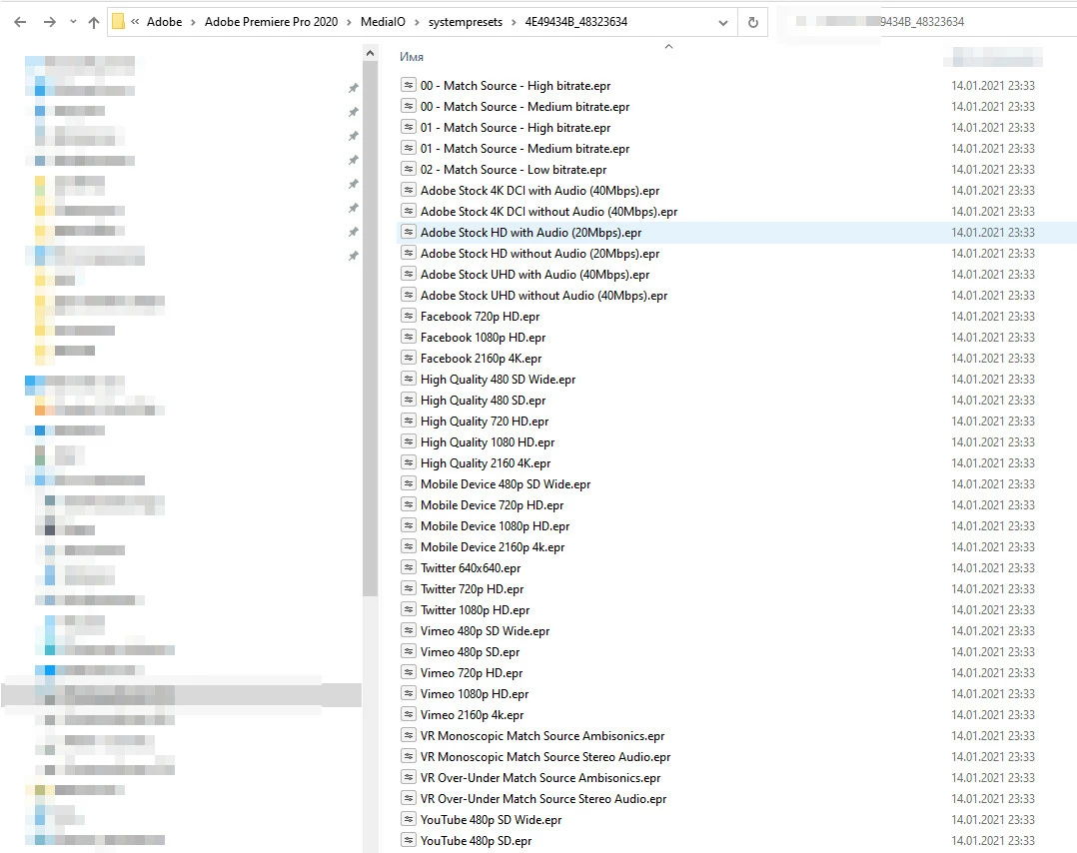Screen dimensions: 1077x853
Task: Select icon of High Quality 1080 HD.epr
Action: [408, 441]
